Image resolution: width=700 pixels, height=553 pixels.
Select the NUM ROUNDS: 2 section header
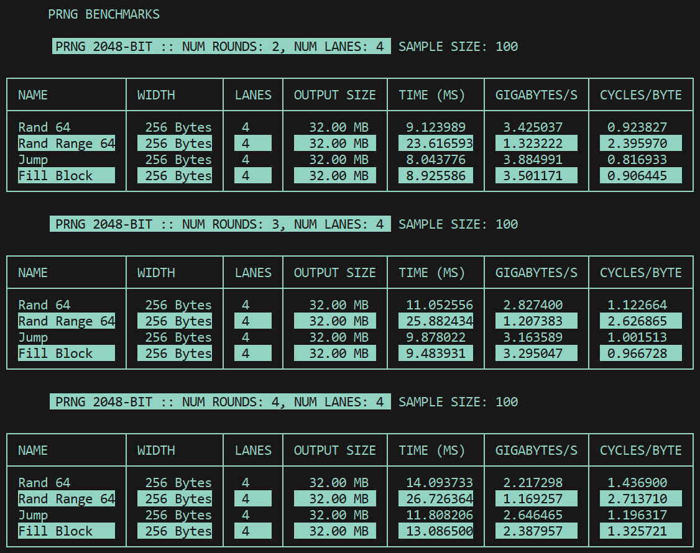pos(221,47)
